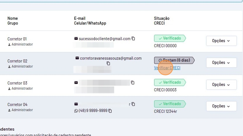Click the Verificado badge for Corretor 03
Image resolution: width=243 pixels, height=136 pixels.
pos(170,82)
